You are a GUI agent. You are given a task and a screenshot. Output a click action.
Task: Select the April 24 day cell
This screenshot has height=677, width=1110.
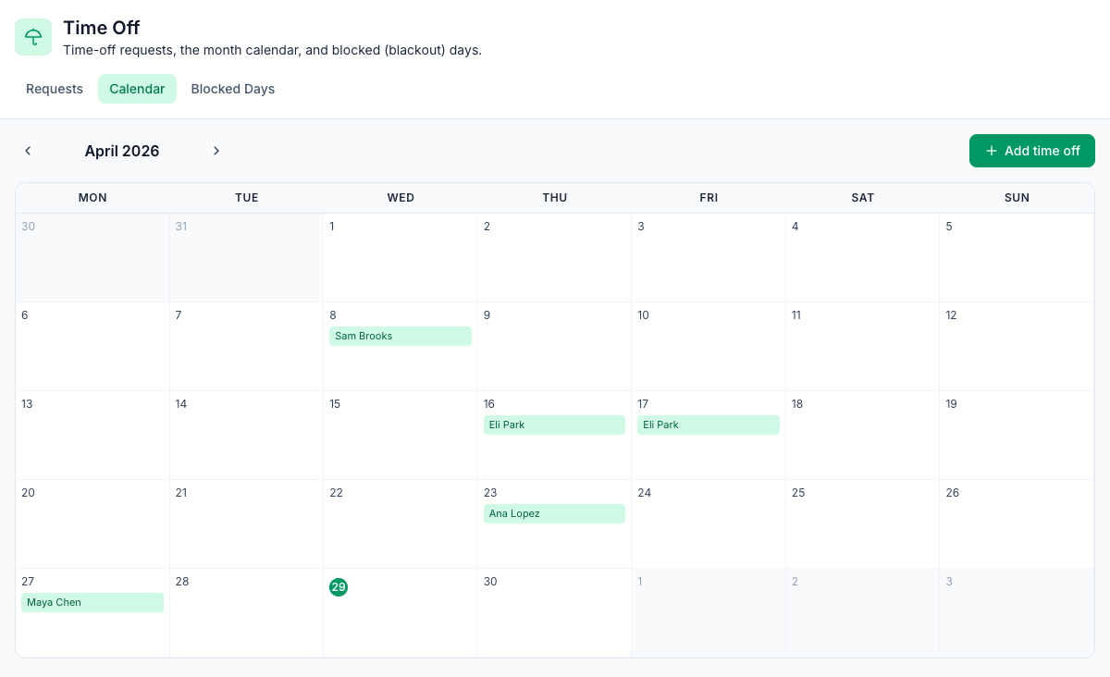click(x=709, y=524)
